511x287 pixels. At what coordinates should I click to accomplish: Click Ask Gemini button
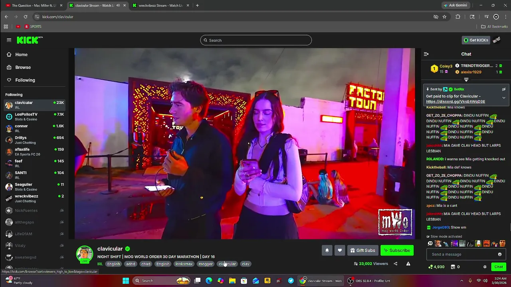[x=456, y=5]
